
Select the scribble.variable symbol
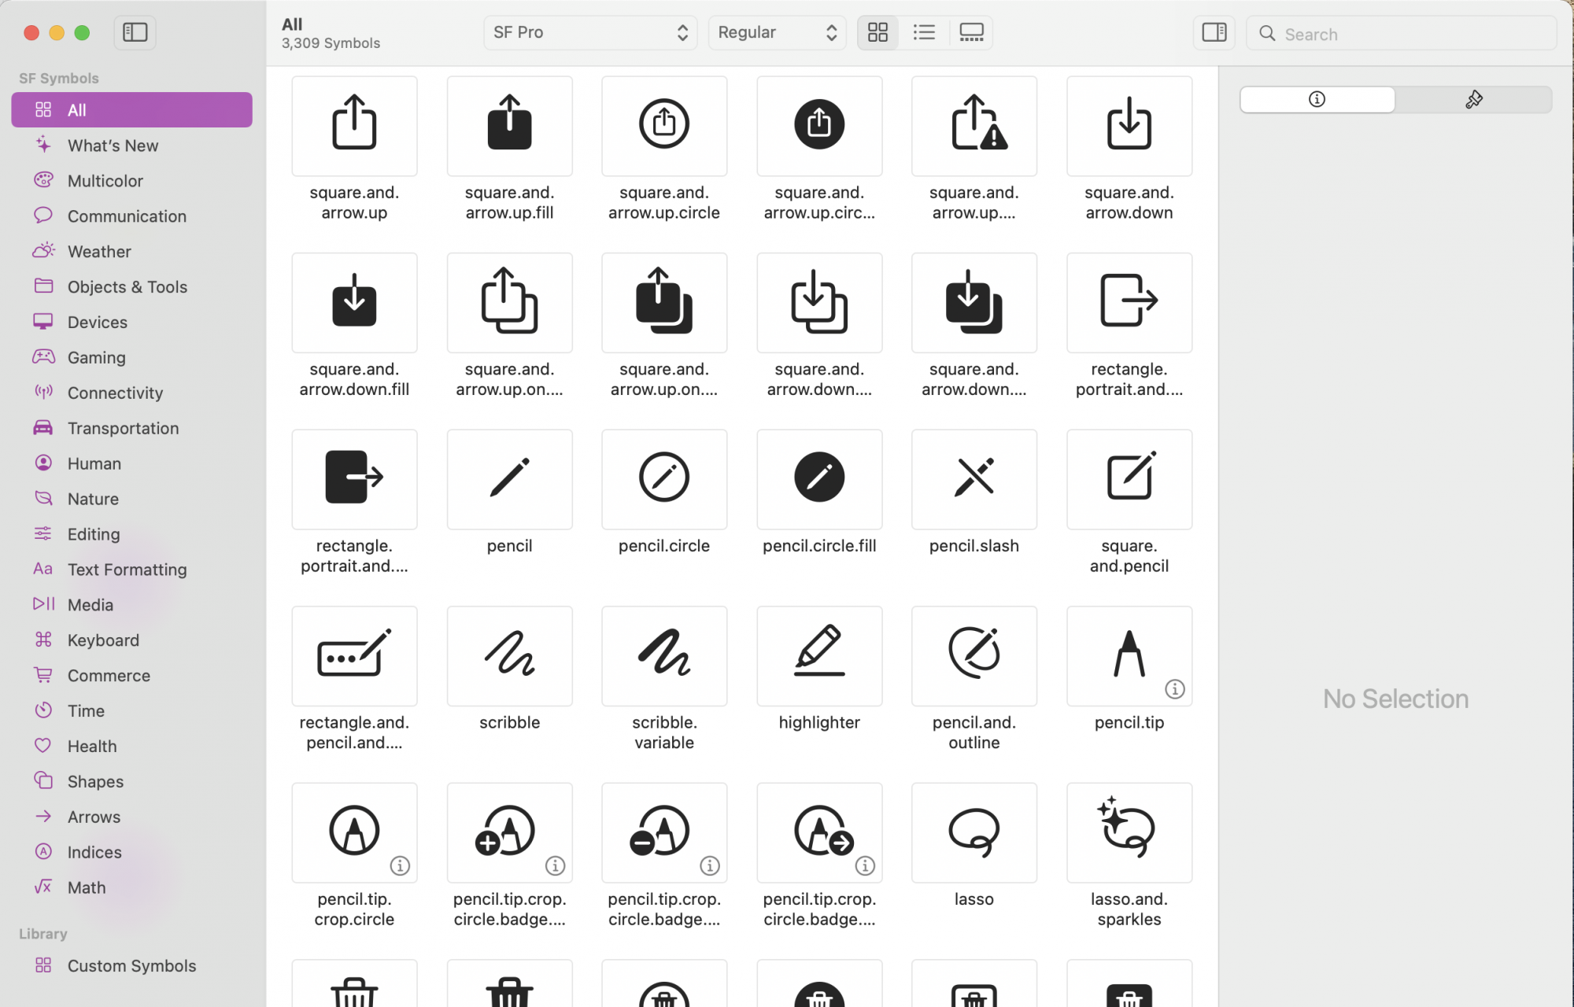point(664,655)
